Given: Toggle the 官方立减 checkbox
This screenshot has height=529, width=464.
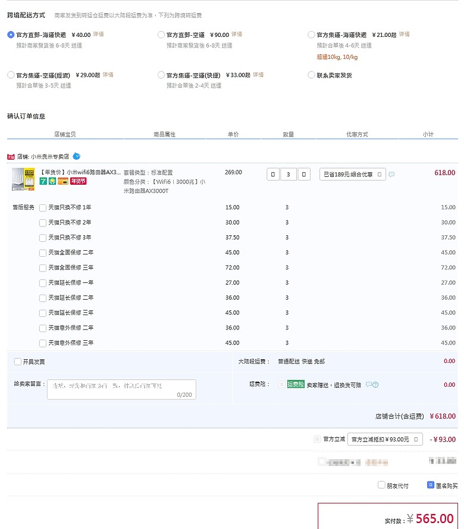Looking at the screenshot, I should click(317, 439).
